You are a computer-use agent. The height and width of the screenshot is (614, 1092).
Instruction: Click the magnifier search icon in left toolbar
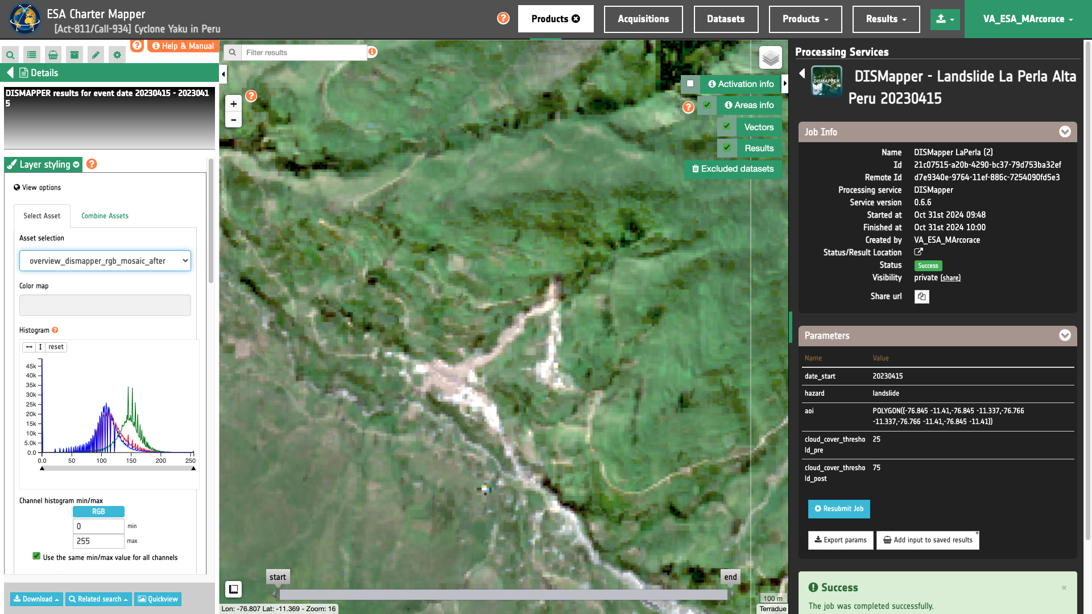coord(10,55)
